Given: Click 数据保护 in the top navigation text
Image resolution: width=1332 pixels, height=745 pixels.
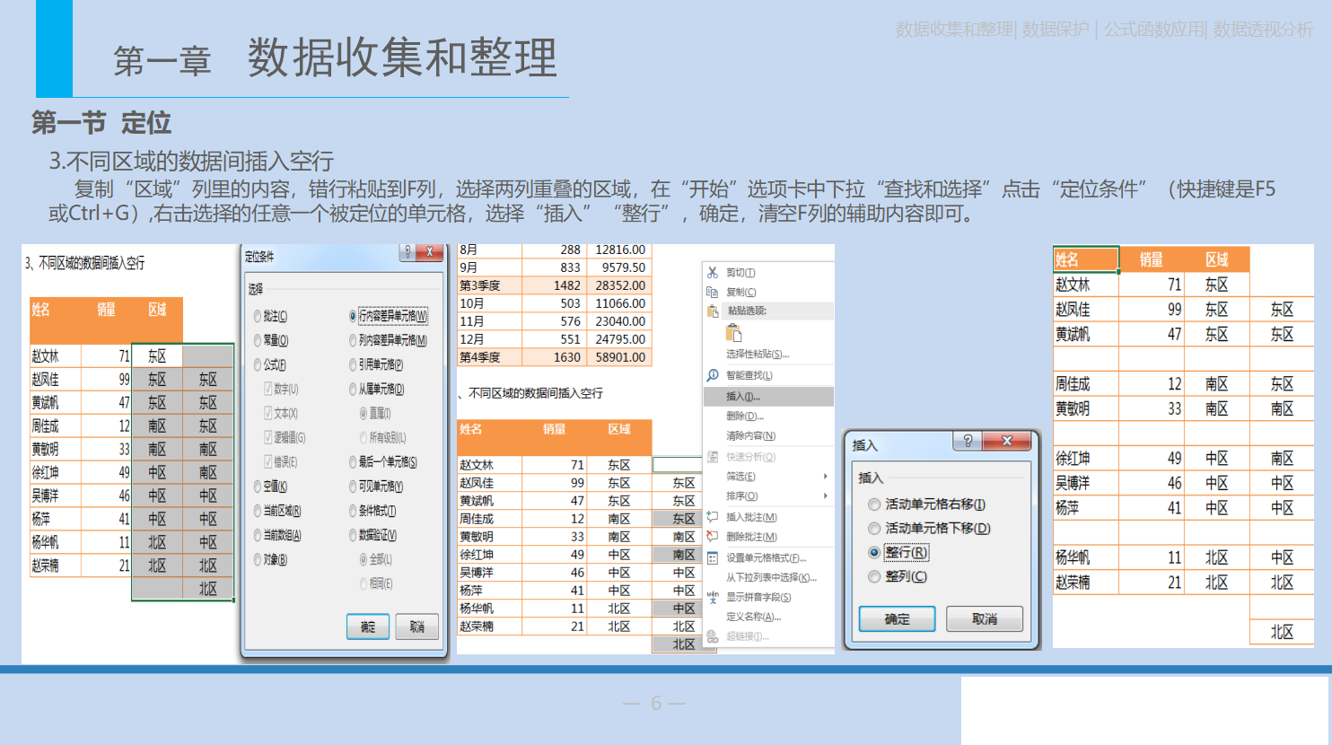Looking at the screenshot, I should (x=1056, y=30).
